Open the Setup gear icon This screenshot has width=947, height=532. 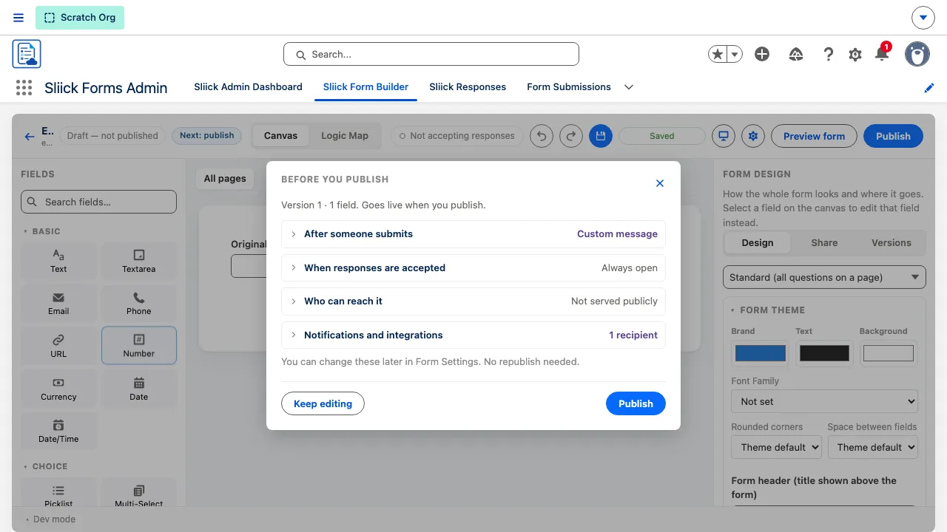[855, 55]
